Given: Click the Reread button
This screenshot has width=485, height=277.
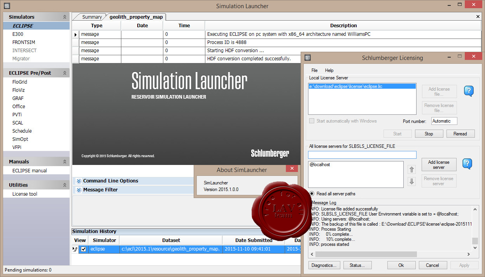Looking at the screenshot, I should [460, 134].
